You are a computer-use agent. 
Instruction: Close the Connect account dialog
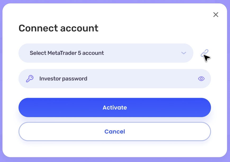pyautogui.click(x=216, y=15)
